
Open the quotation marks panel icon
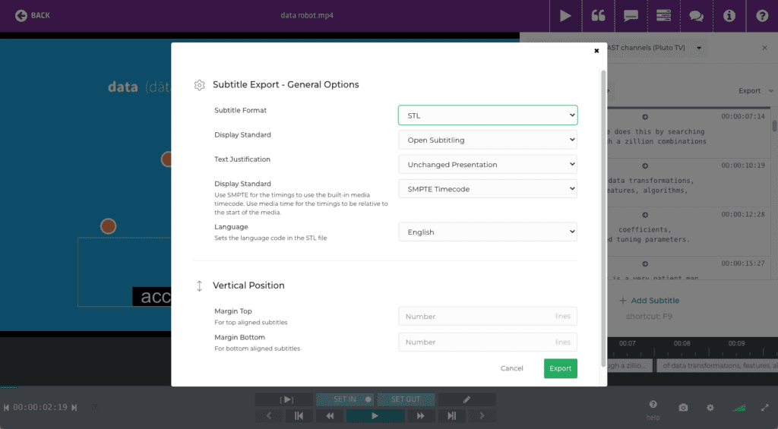pos(598,16)
